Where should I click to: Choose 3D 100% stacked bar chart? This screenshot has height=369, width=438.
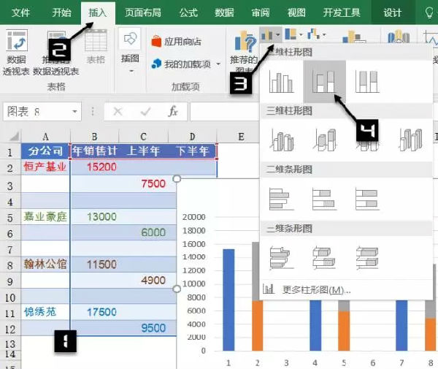pyautogui.click(x=367, y=258)
